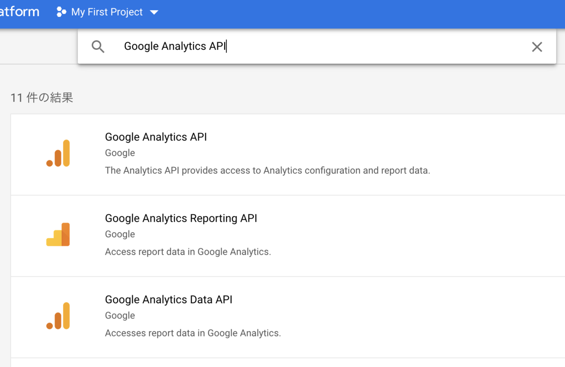Open the Google Analytics Reporting API title

181,219
